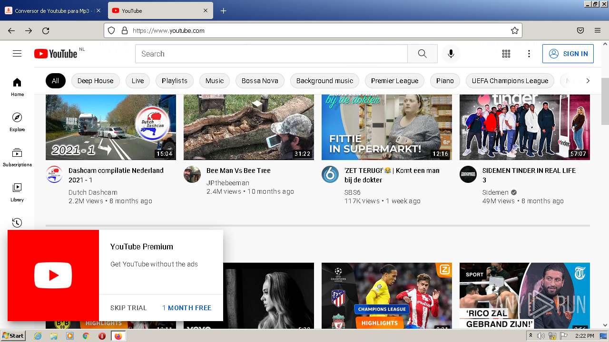This screenshot has width=609, height=342.
Task: Reload the page
Action: pyautogui.click(x=46, y=30)
